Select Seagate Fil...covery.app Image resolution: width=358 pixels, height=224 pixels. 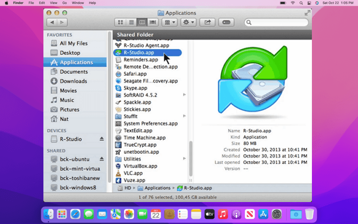(150, 81)
